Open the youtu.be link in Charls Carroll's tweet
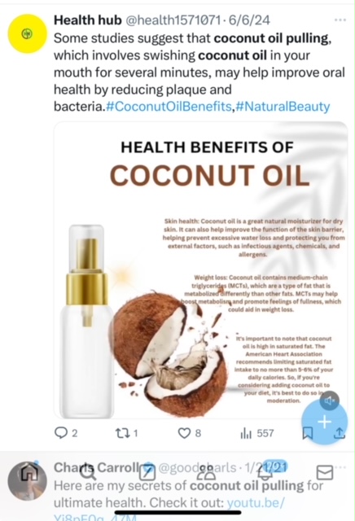 coord(256,503)
